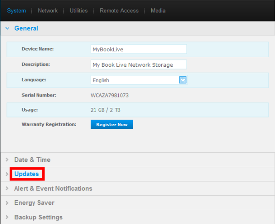Viewport: 275px width, 224px height.
Task: Click the Warranty Registration: label
Action: pyautogui.click(x=49, y=124)
